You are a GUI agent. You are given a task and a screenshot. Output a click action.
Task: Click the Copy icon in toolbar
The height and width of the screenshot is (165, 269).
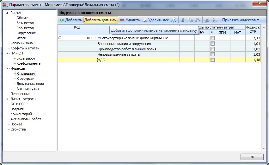tap(190, 20)
